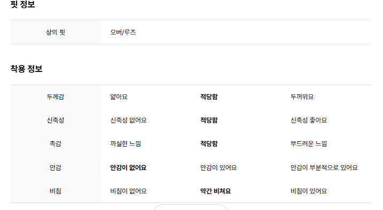The image size is (383, 210).
Task: Click the bold 안감이 없어요 option
Action: (128, 167)
